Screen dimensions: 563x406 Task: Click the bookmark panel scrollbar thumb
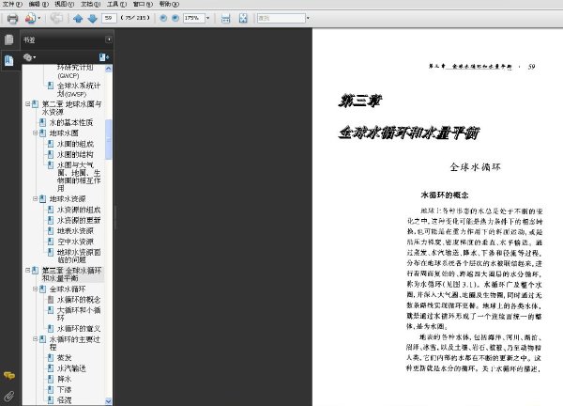109,139
